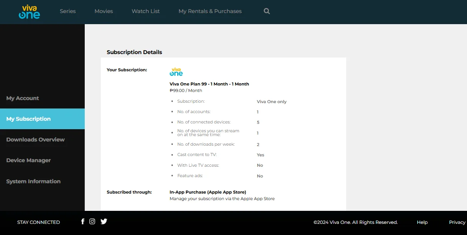Open the search magnifier icon

(267, 11)
